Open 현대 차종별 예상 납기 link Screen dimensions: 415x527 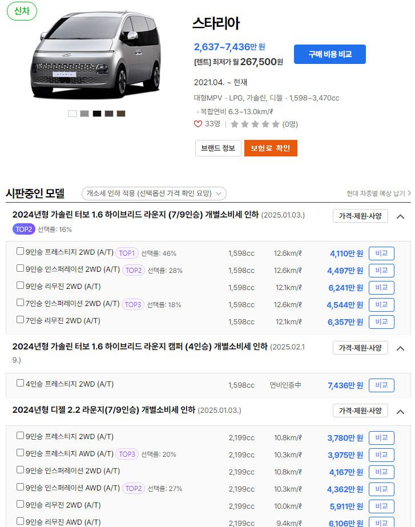378,193
